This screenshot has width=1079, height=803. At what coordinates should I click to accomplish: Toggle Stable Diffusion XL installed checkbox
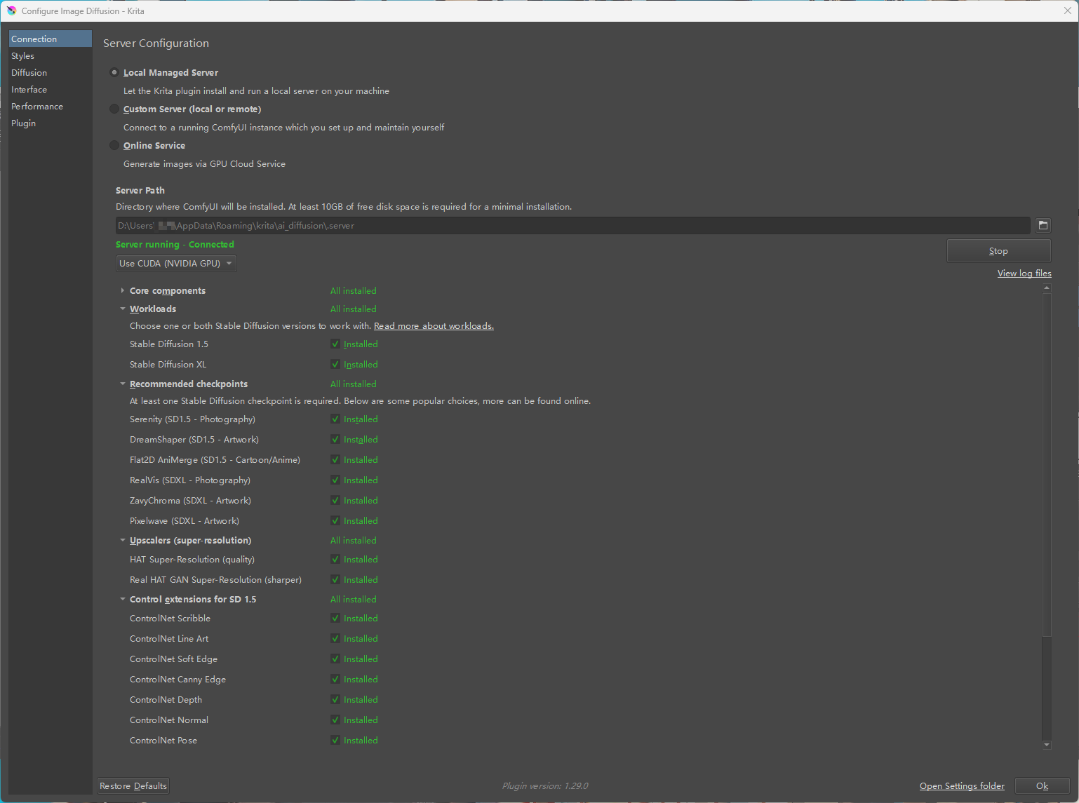335,365
